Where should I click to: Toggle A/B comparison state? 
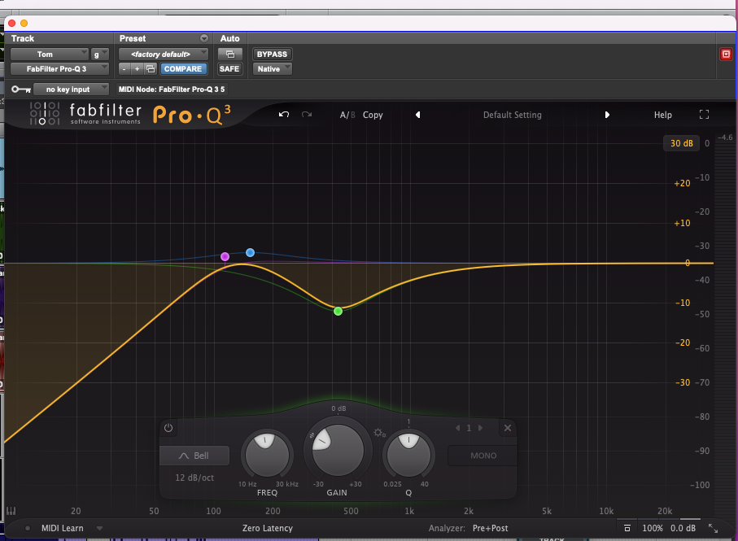[347, 115]
